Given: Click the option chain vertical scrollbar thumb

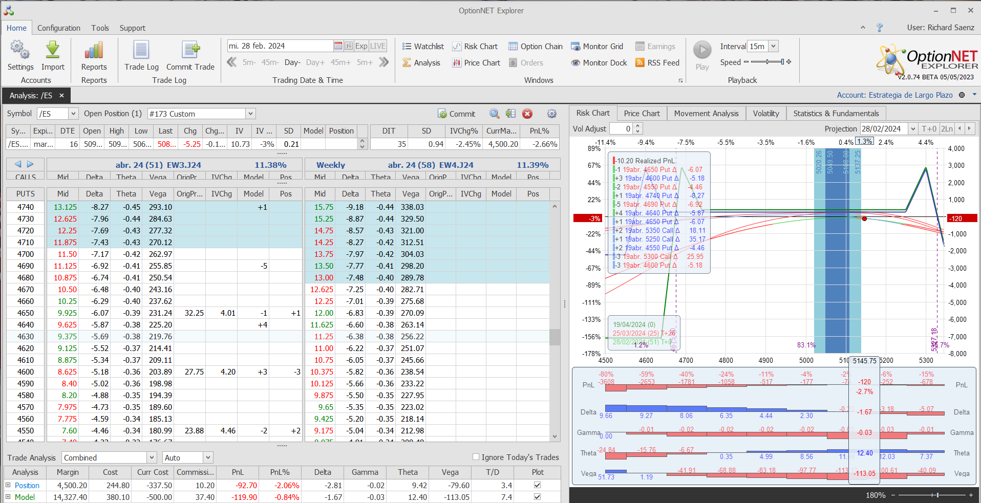Looking at the screenshot, I should (555, 337).
